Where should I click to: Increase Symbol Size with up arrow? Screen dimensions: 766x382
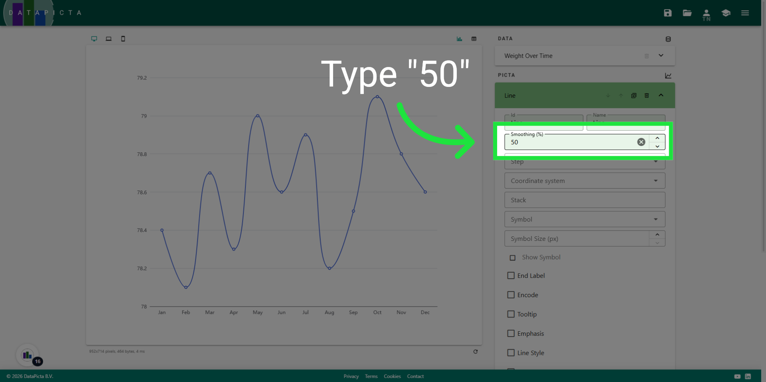(657, 234)
